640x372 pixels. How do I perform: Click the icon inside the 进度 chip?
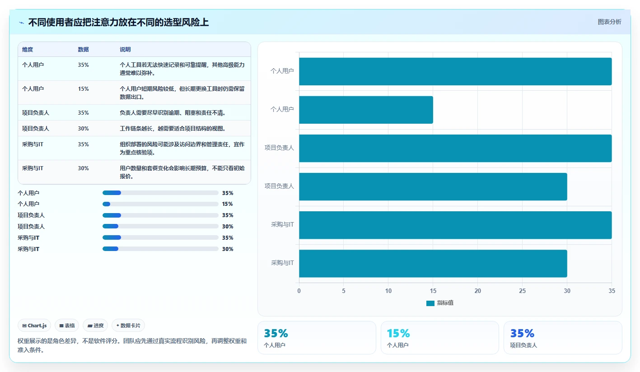(x=89, y=325)
